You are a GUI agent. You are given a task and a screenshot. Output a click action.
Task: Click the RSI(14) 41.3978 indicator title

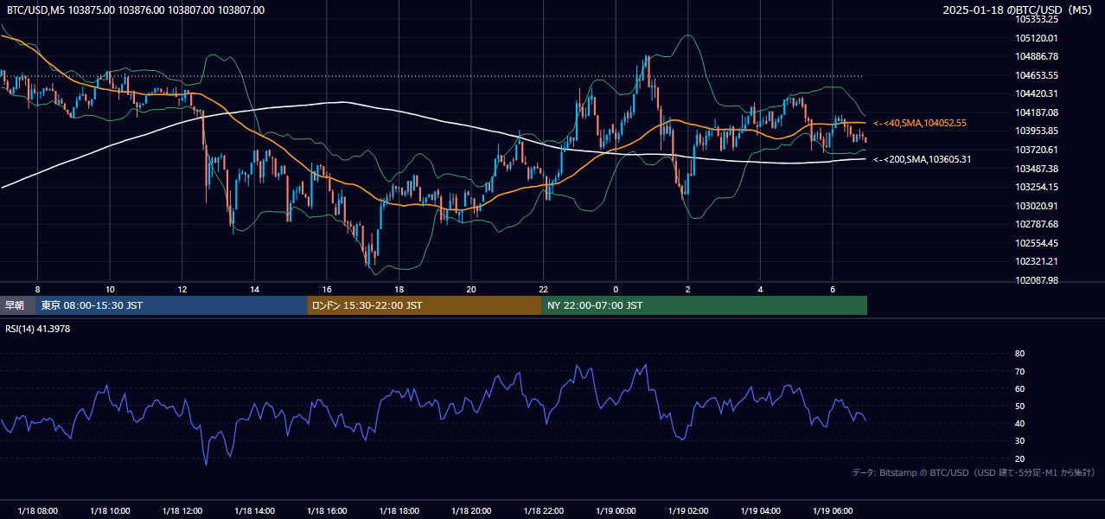pos(38,329)
